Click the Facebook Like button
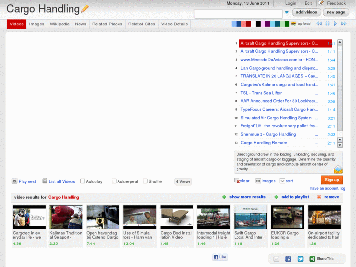Viewport: 356px width, 267px height. [x=220, y=257]
